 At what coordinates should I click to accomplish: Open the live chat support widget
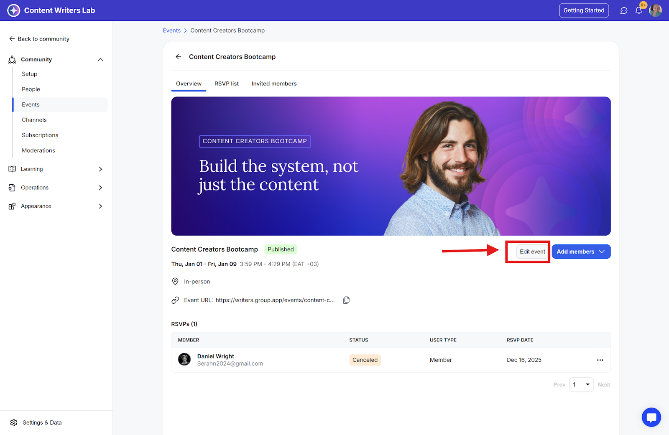(651, 417)
